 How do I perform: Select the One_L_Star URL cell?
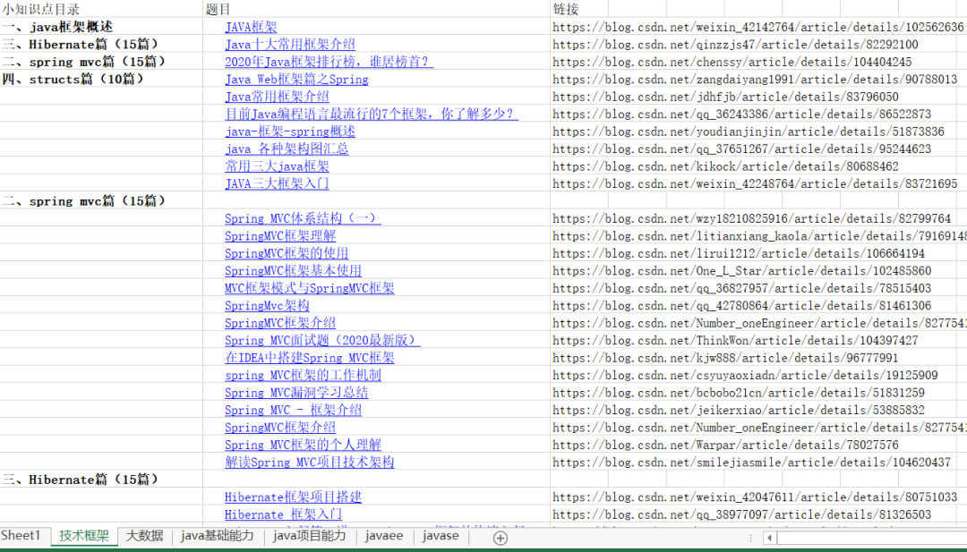point(742,270)
